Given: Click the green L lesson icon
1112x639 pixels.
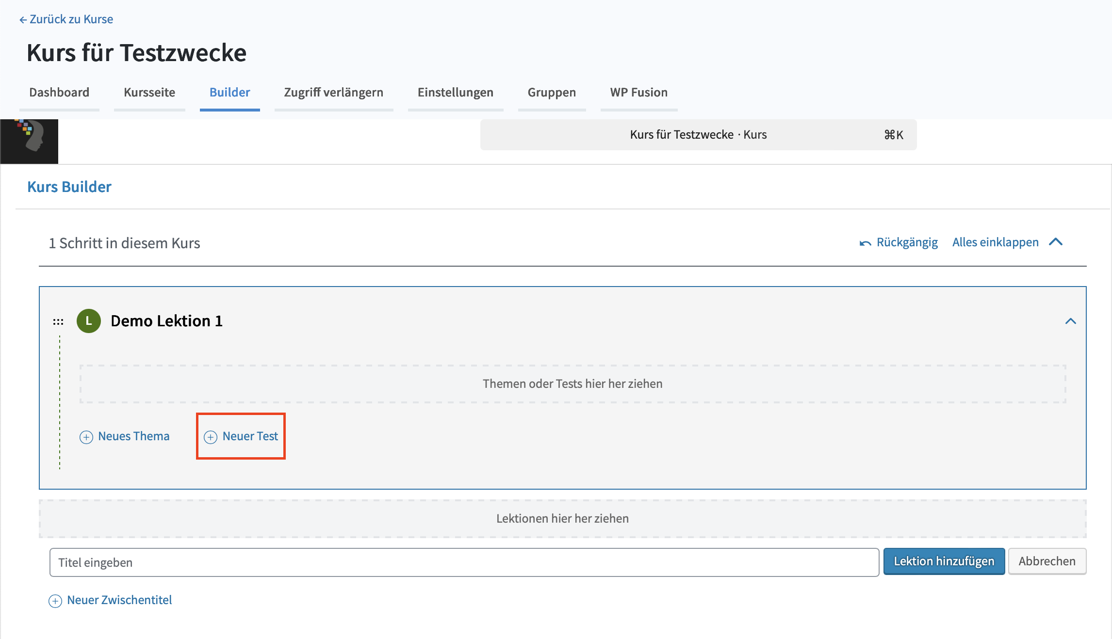Looking at the screenshot, I should (x=89, y=321).
